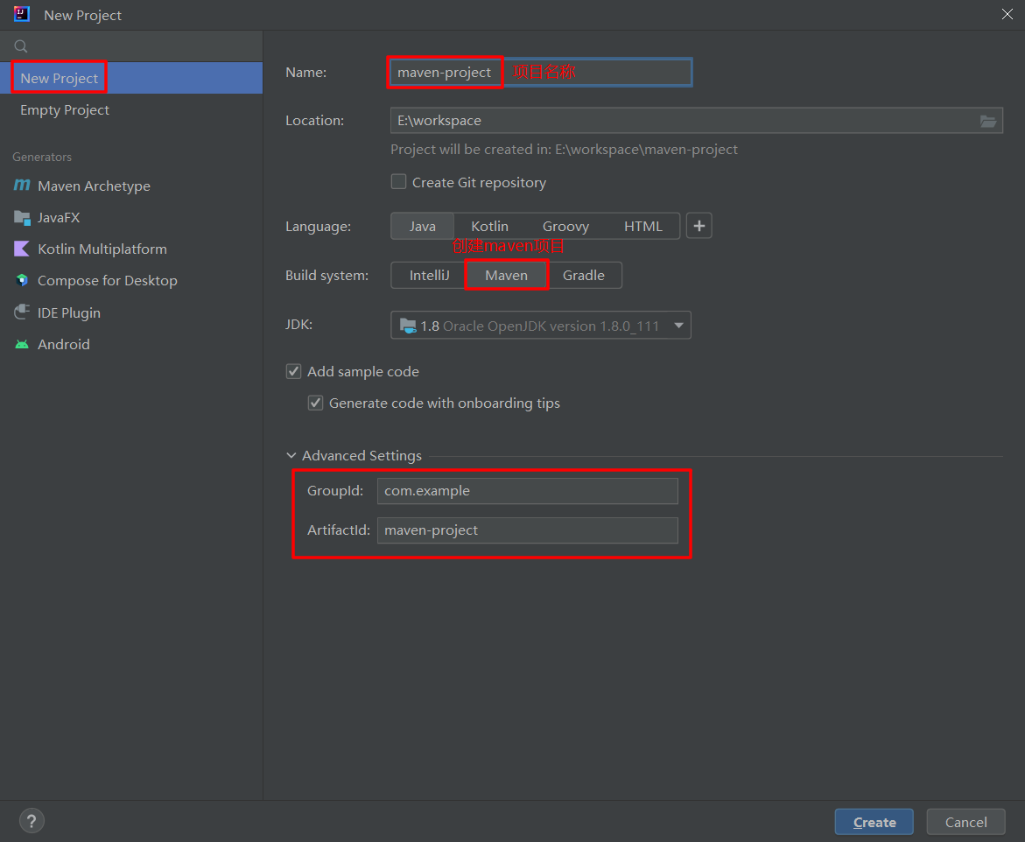Click the 'ArtifactId:' label
1025x842 pixels.
pos(339,530)
